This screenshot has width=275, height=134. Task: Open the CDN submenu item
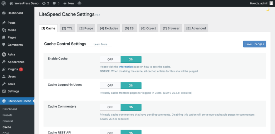(x=6, y=133)
